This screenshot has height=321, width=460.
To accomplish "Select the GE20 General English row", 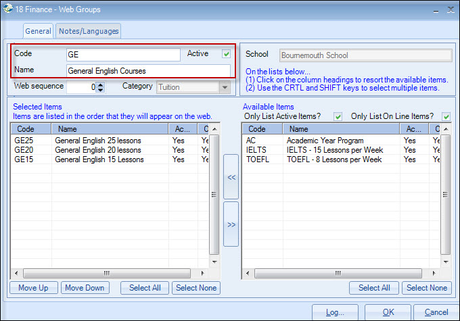I will (108, 150).
